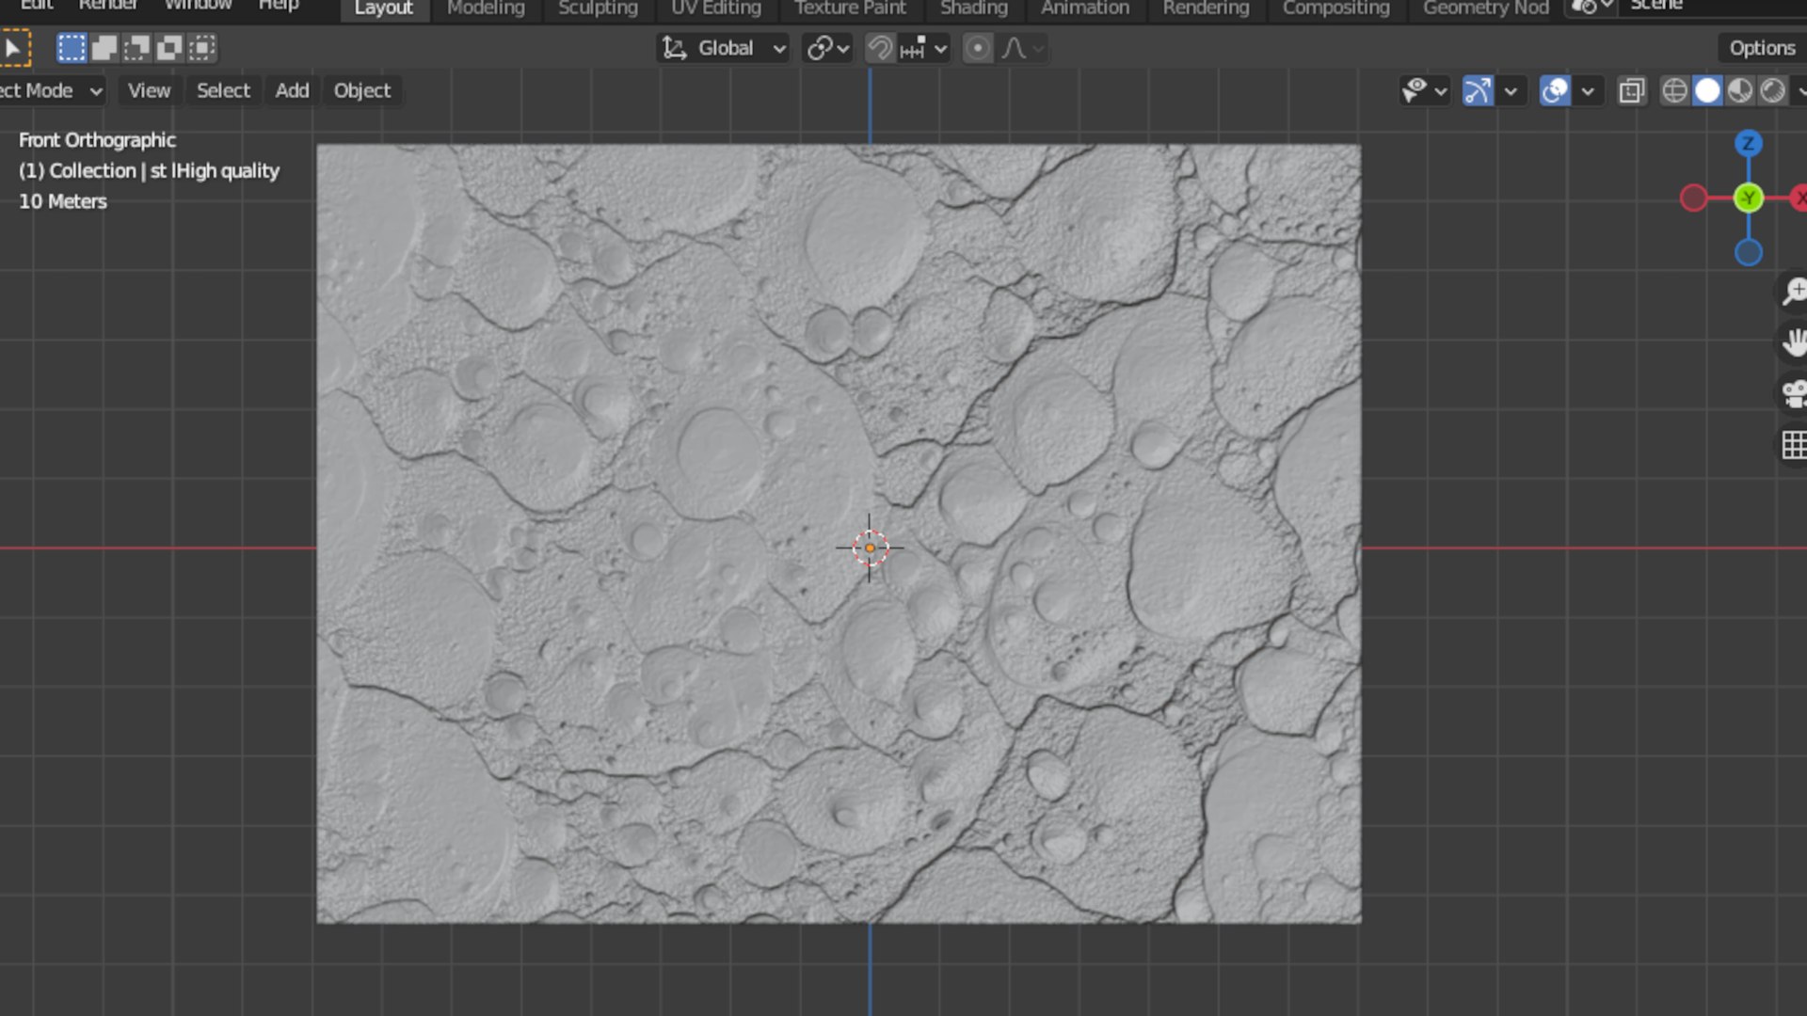Viewport: 1807px width, 1016px height.
Task: Click the negative X axis gizmo circle
Action: click(1693, 198)
